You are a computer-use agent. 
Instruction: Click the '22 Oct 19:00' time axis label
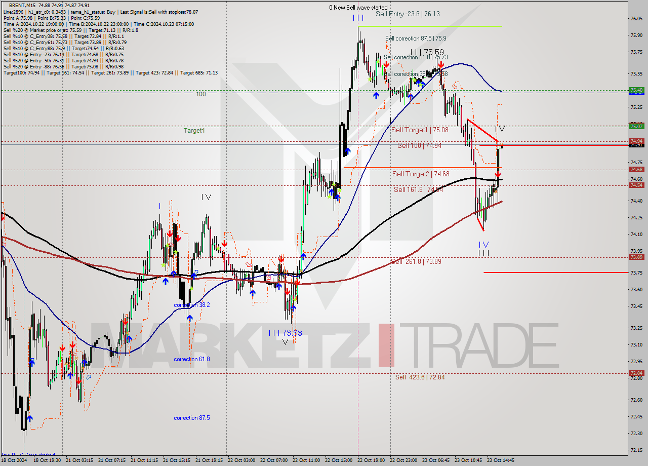tap(371, 460)
